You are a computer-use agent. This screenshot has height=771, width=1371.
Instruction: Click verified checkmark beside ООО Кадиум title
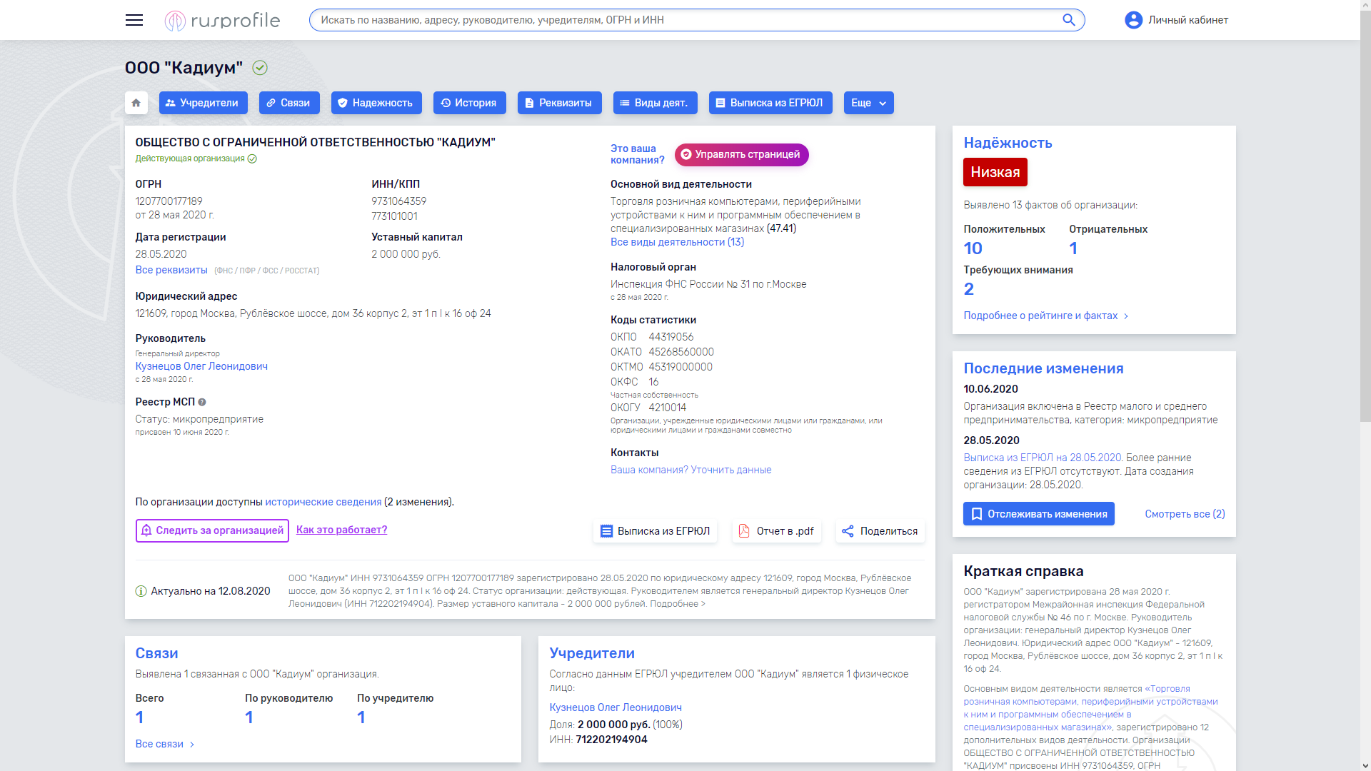coord(260,68)
